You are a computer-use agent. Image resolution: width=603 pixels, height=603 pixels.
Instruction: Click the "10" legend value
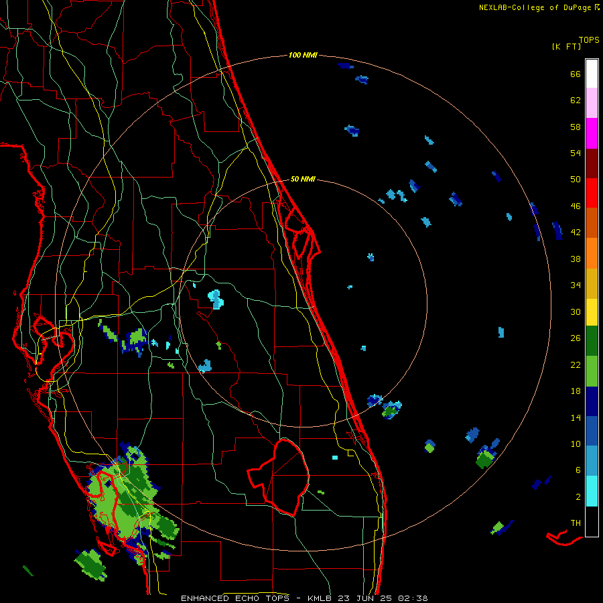point(576,444)
